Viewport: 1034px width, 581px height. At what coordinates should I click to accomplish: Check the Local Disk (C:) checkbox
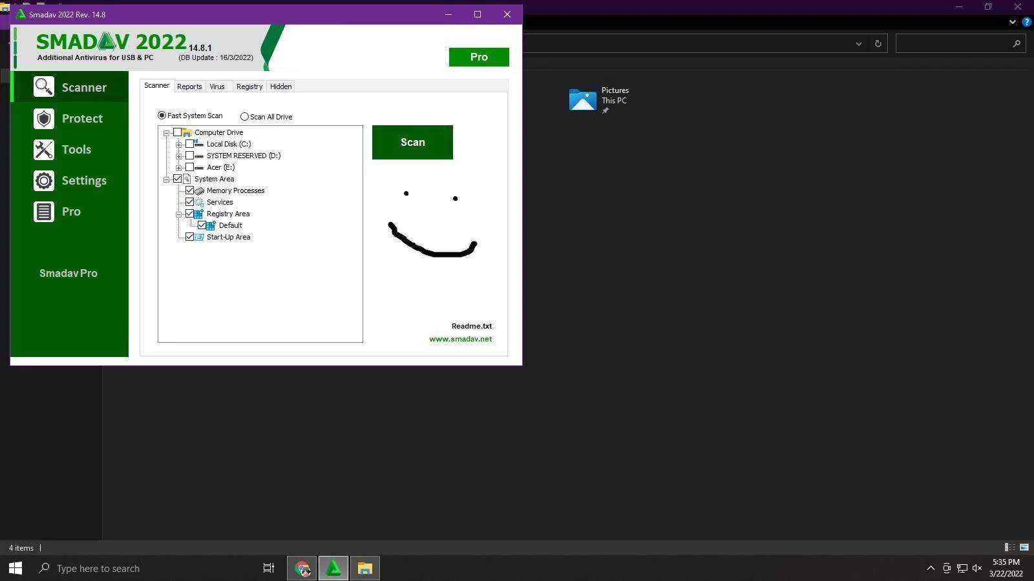189,144
